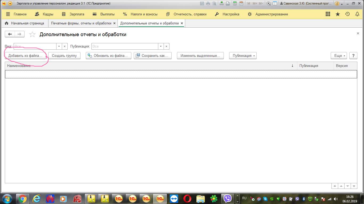
Task: Click the zoom magnifier icon in title bar
Action: pos(269,3)
